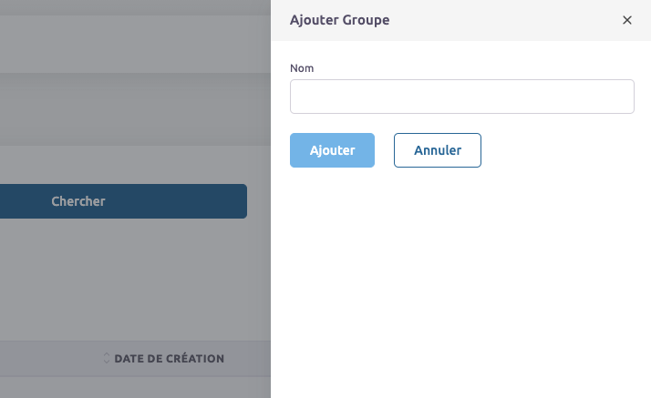
Task: Click the bottom blank area of side panel
Action: tap(461, 364)
